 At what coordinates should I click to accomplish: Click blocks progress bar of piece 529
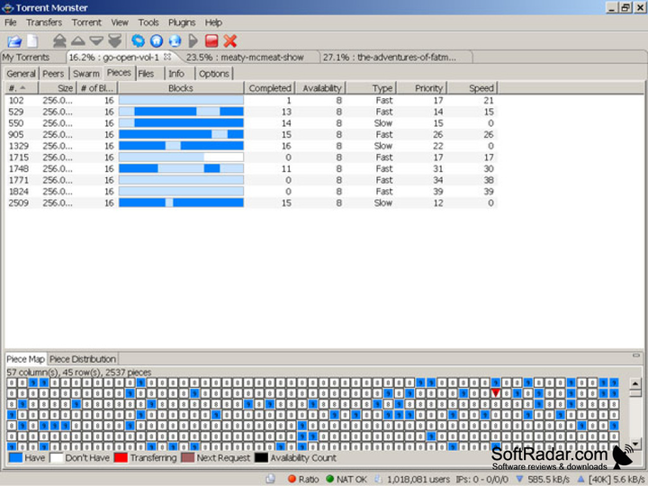pos(181,112)
